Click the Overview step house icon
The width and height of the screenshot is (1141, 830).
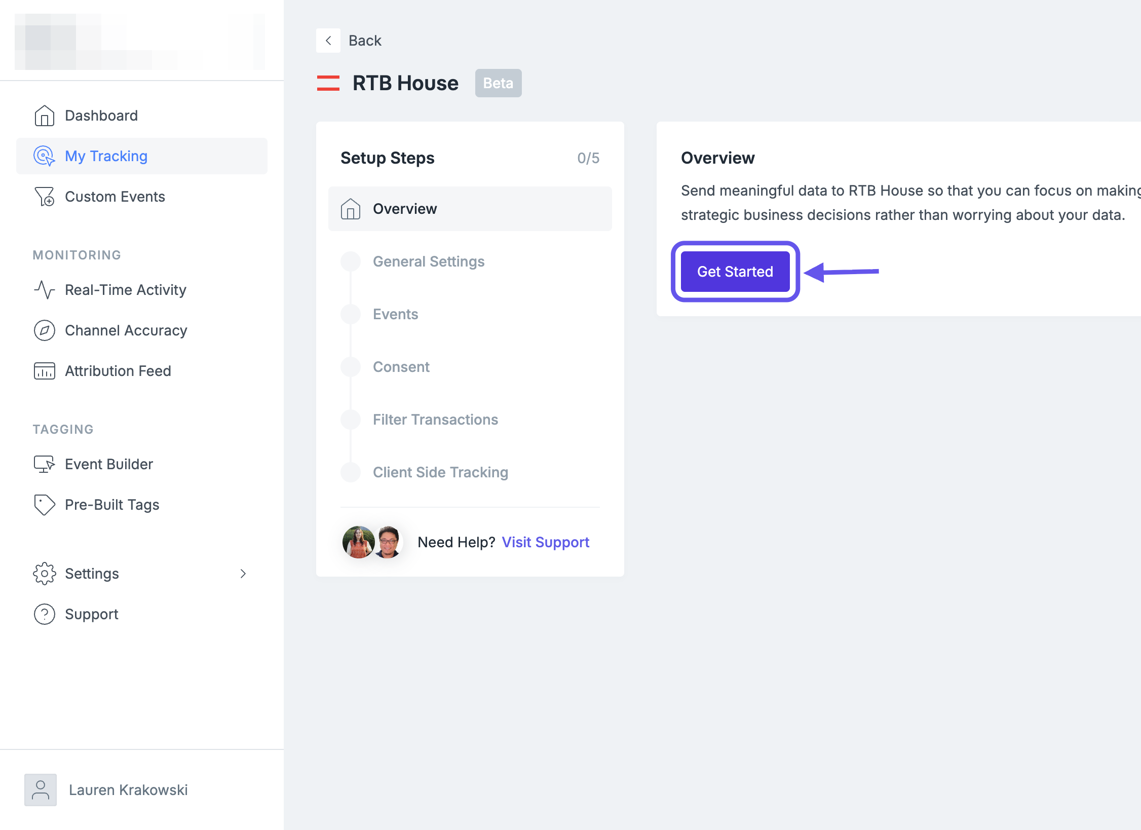(x=351, y=209)
